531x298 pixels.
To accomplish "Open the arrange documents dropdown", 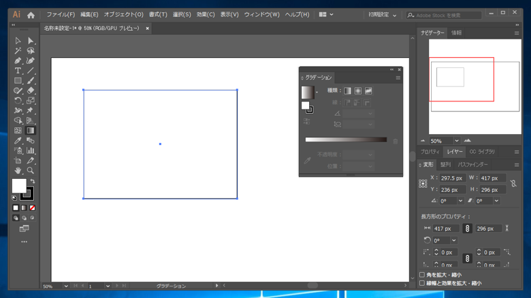I will (326, 14).
